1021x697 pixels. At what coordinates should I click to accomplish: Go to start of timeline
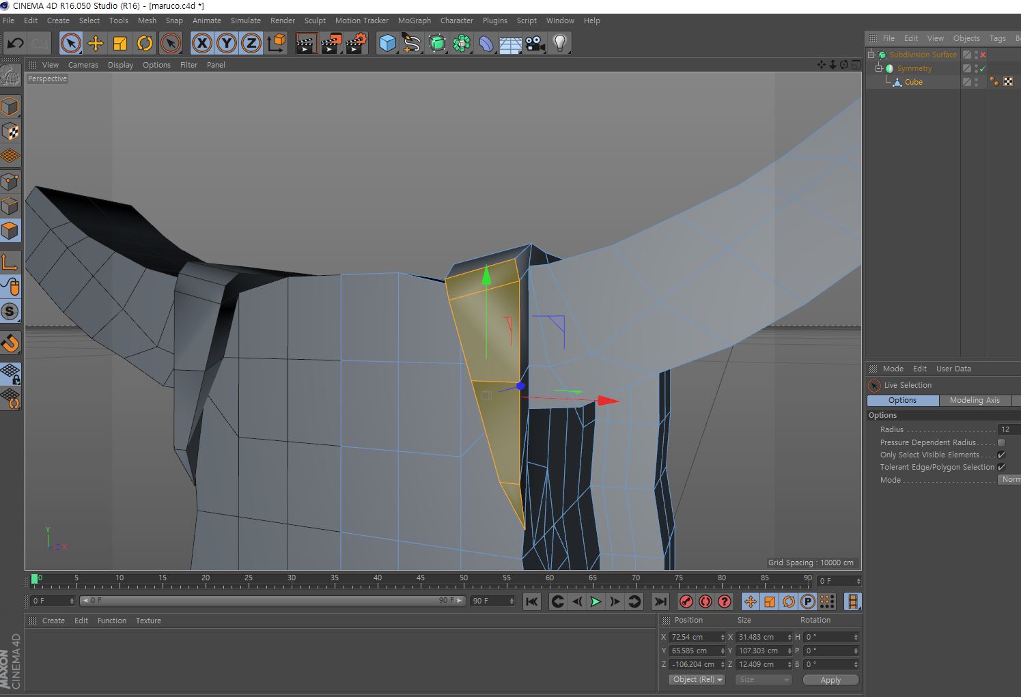(x=531, y=601)
